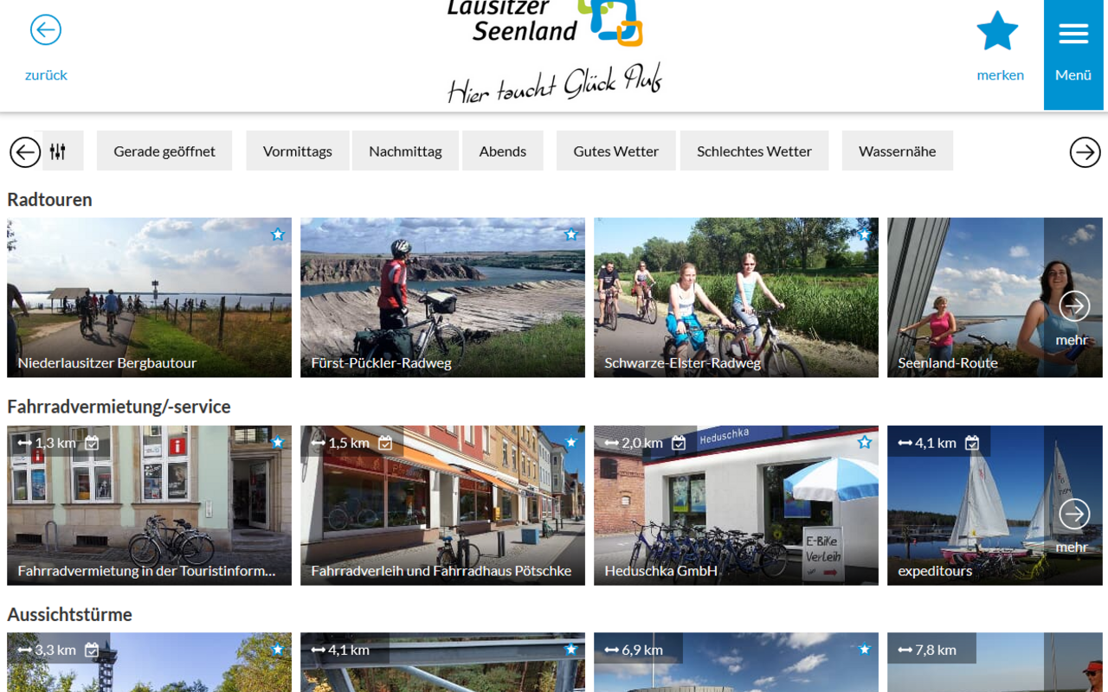Open the Fürst-Pückler-Radweg tour card

click(x=442, y=298)
